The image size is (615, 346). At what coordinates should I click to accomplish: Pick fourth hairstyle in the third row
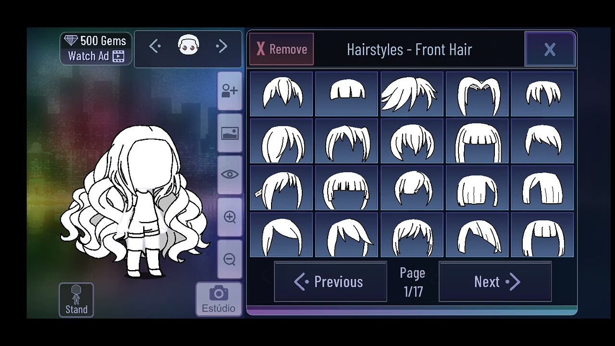tap(477, 188)
